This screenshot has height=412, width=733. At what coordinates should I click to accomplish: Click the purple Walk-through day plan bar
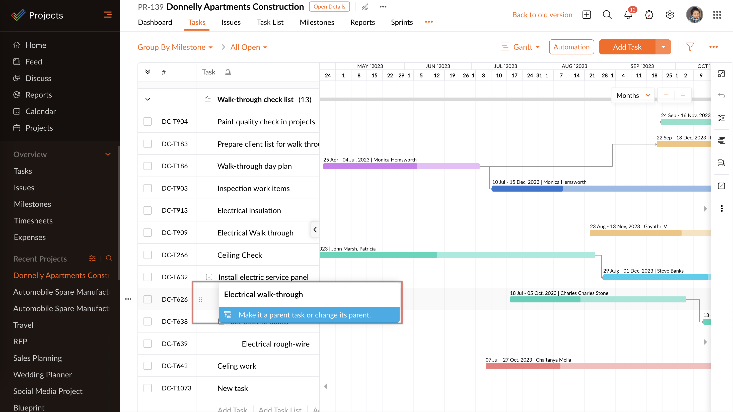pos(370,167)
